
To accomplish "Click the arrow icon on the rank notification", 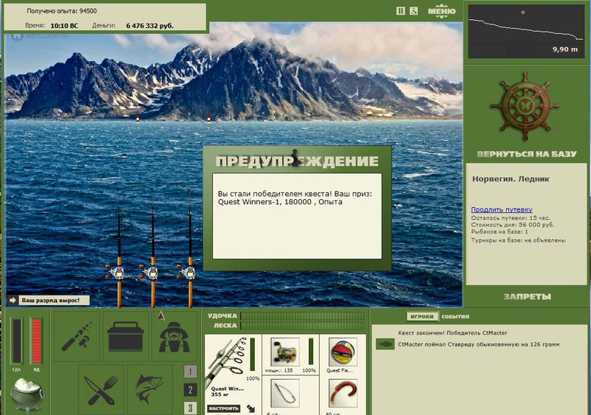I will (x=13, y=300).
